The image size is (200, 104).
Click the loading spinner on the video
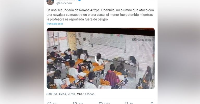[97, 59]
